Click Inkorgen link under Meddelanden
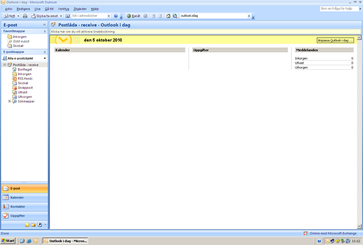Viewport: 363px width, 245px height. pyautogui.click(x=301, y=58)
